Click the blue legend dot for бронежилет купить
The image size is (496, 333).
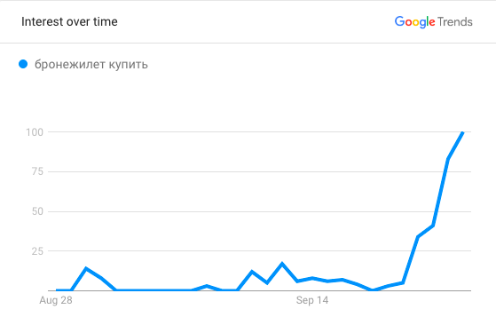[x=23, y=64]
